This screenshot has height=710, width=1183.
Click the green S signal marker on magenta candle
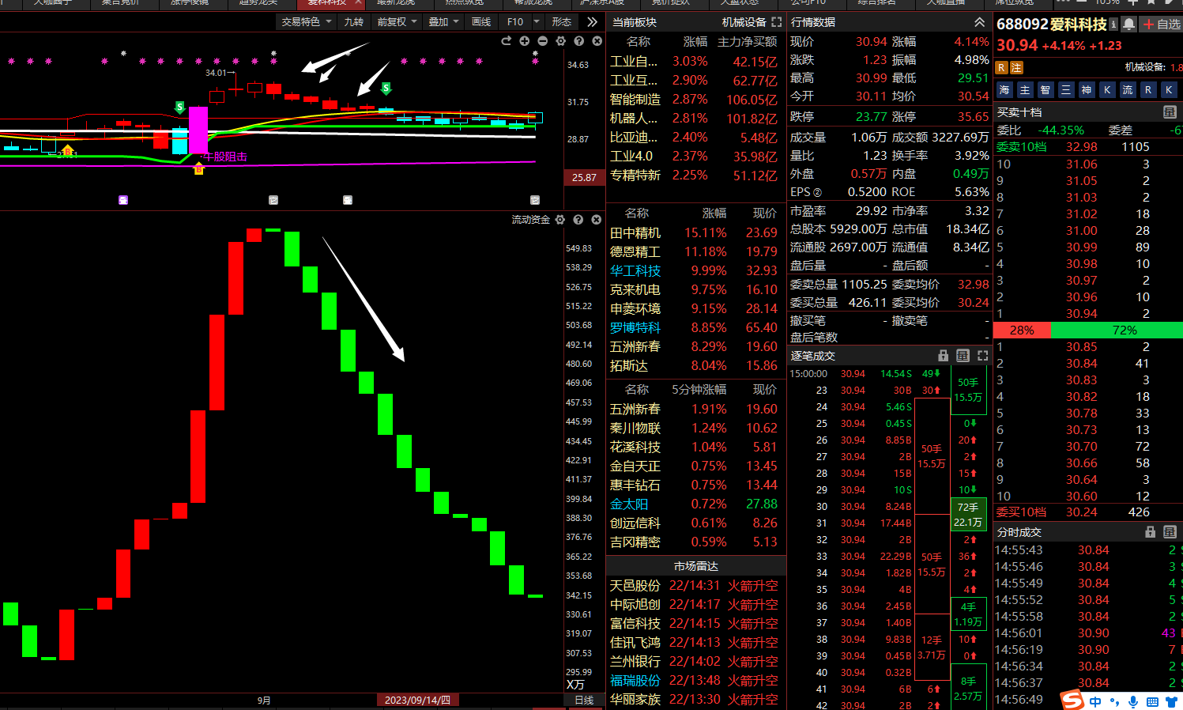(180, 107)
